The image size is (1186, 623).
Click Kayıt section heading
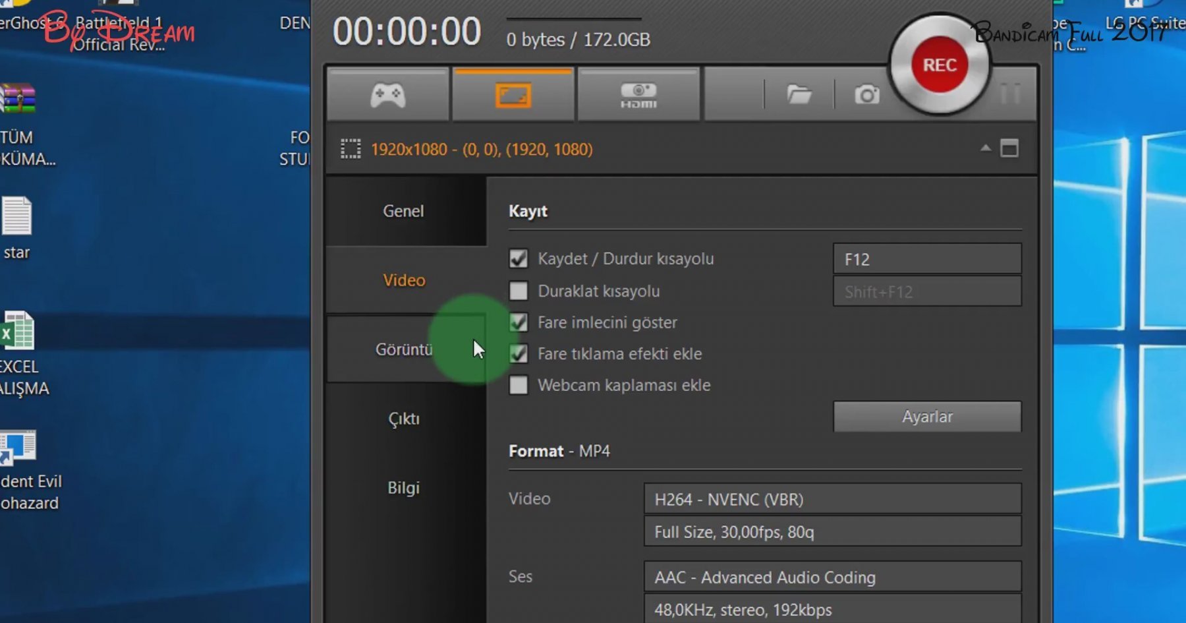click(x=528, y=211)
